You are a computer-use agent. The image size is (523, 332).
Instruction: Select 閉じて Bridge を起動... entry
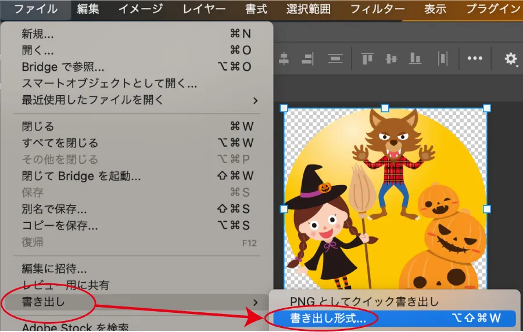(x=137, y=176)
